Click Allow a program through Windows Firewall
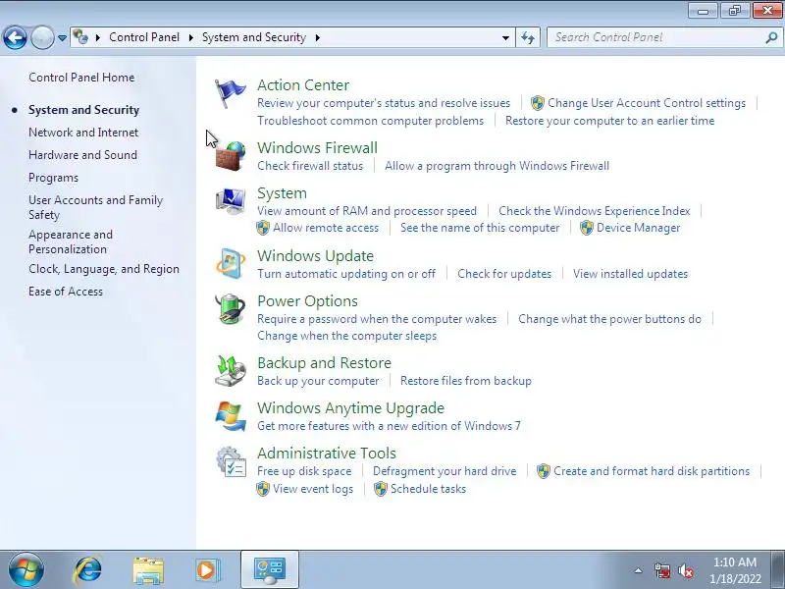 (x=497, y=166)
